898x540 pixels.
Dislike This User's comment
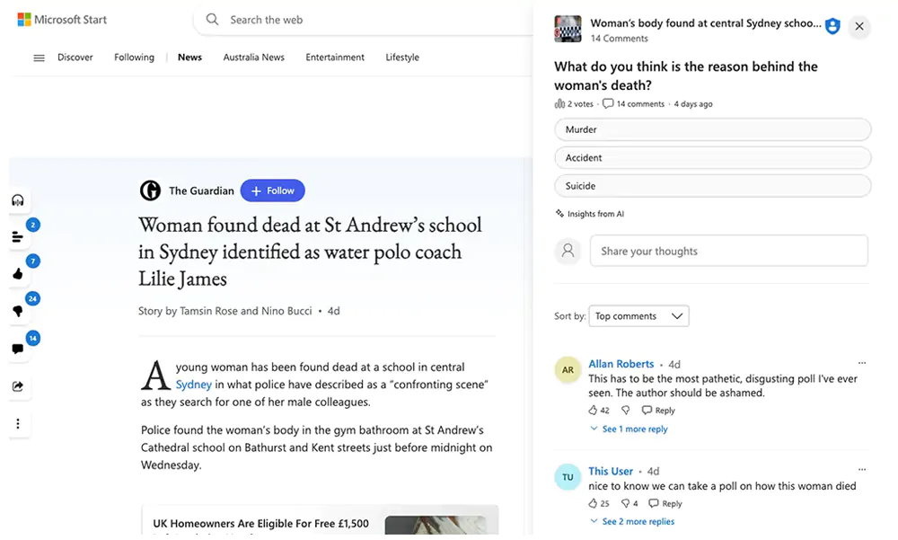pyautogui.click(x=625, y=503)
